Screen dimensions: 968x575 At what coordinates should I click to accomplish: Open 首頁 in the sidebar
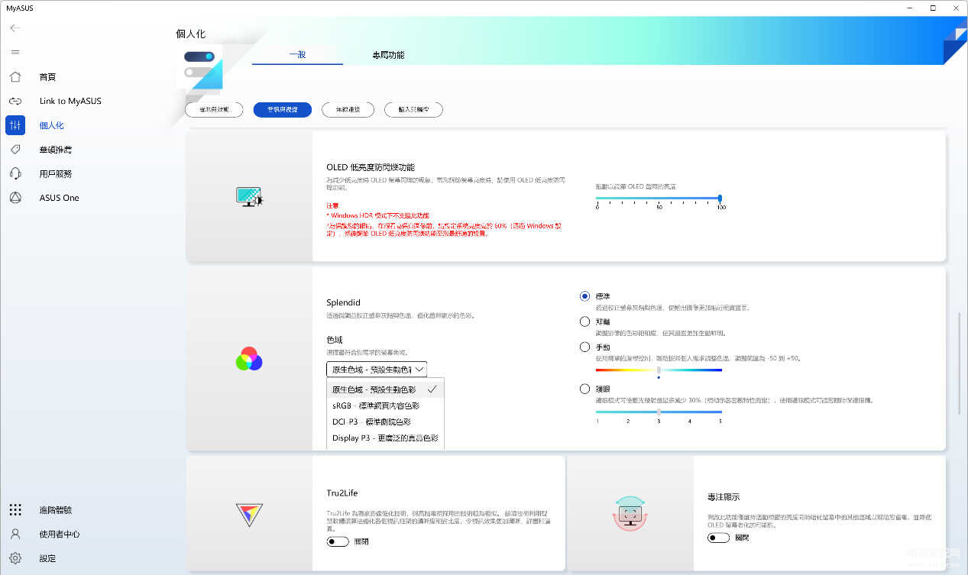coord(48,77)
